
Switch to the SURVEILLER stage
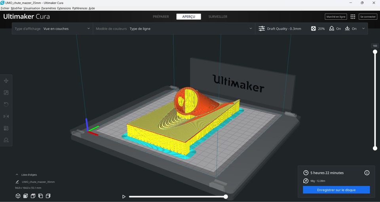pos(218,17)
